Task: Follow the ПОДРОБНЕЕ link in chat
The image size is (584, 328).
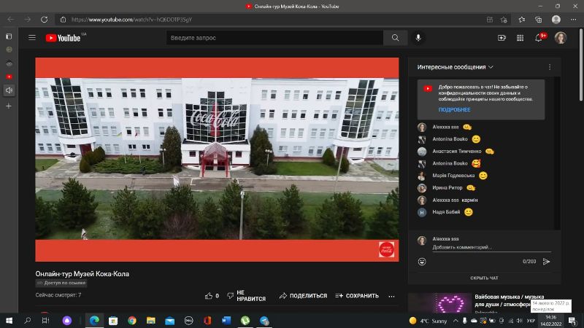Action: (454, 110)
